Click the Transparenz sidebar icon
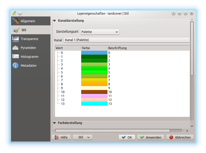 [x=16, y=39]
